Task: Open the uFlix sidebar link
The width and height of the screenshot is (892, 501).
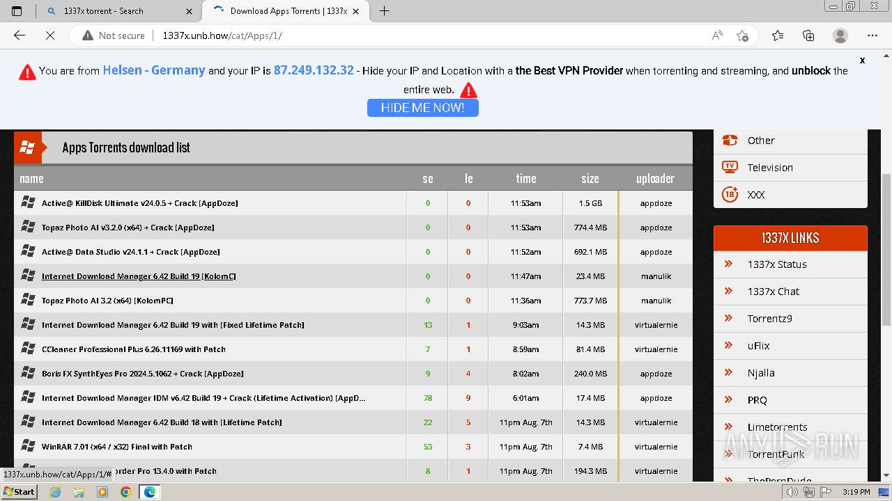Action: tap(758, 346)
